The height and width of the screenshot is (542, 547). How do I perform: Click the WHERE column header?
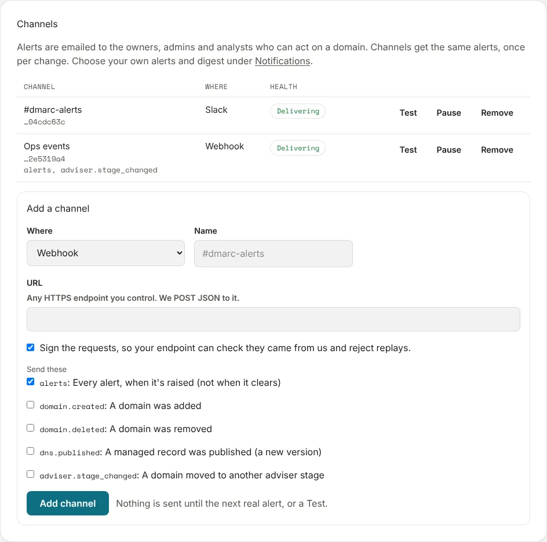(x=216, y=87)
